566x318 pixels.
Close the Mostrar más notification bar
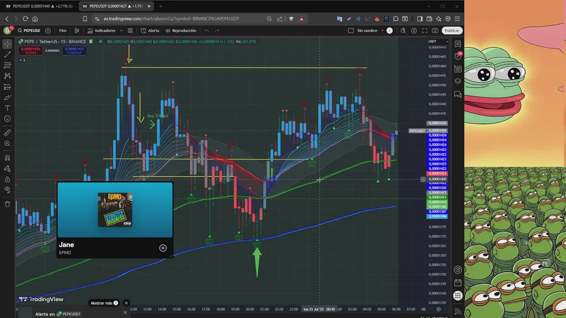pyautogui.click(x=126, y=303)
